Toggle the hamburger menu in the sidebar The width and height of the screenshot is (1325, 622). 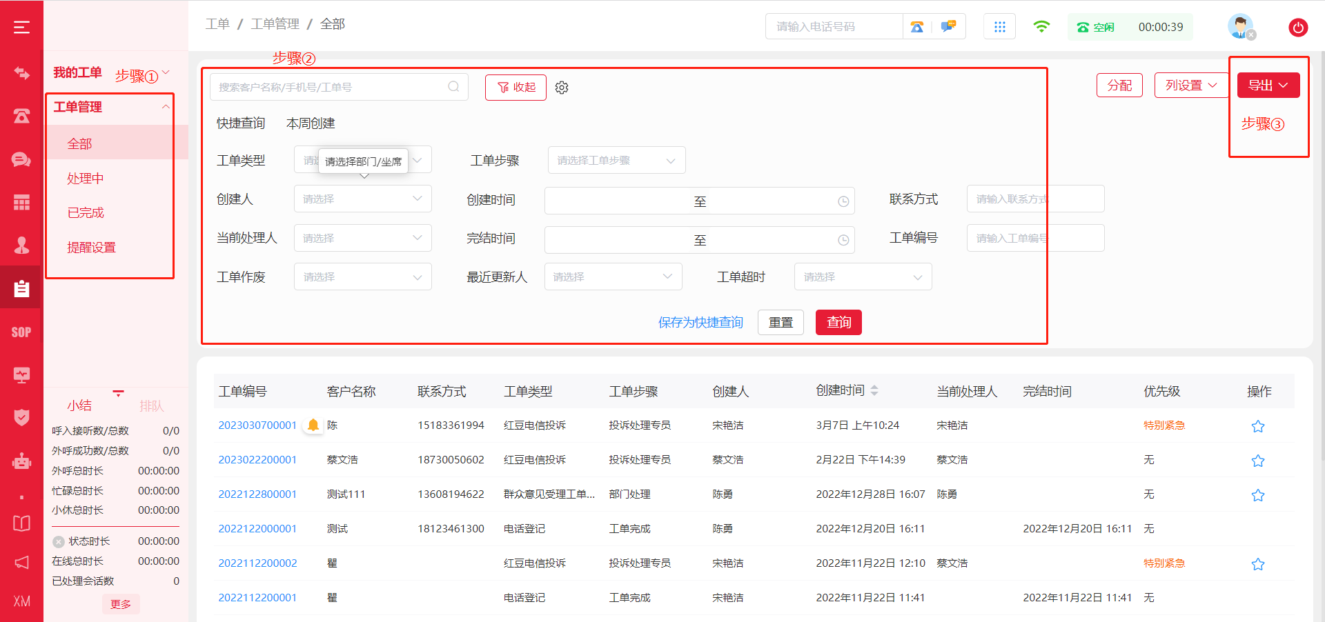tap(21, 27)
